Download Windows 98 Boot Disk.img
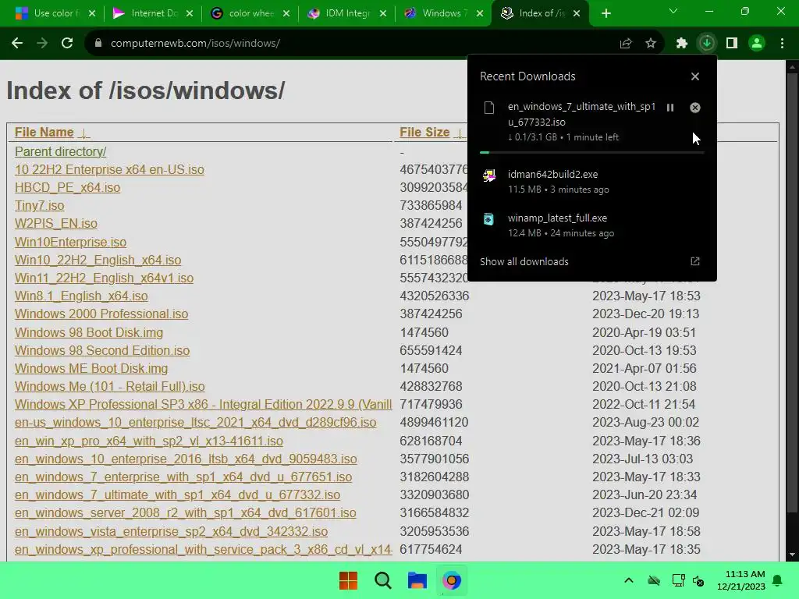Screen dimensions: 799x599 (89, 332)
